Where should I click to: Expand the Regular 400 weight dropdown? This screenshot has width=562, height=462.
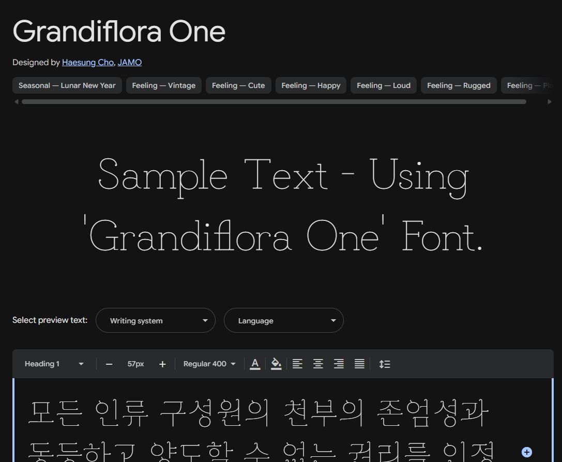pos(209,364)
